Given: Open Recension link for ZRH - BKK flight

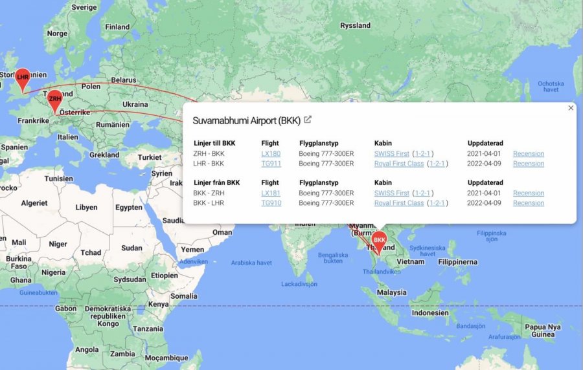Looking at the screenshot, I should coord(529,154).
